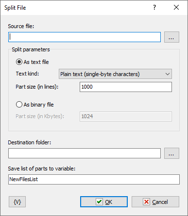Click the Save list of parts variable field
The image size is (188, 216).
[94, 179]
